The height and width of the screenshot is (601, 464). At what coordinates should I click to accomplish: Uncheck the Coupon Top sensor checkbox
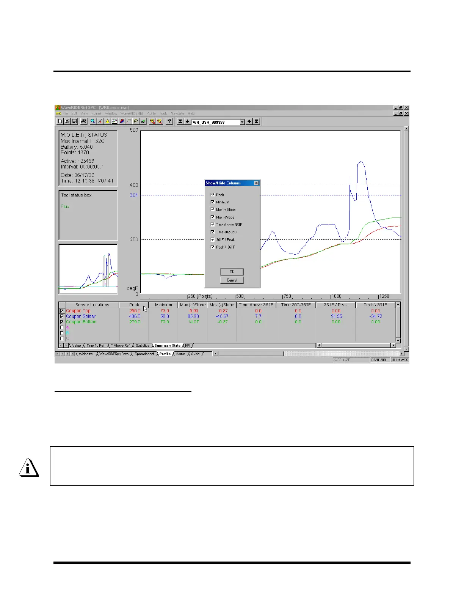pyautogui.click(x=62, y=311)
